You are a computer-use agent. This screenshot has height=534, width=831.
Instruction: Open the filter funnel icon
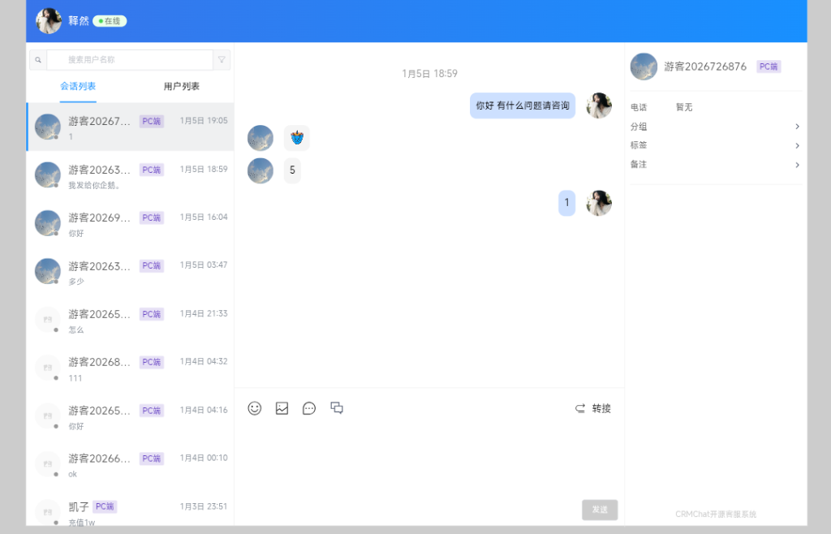(x=222, y=60)
